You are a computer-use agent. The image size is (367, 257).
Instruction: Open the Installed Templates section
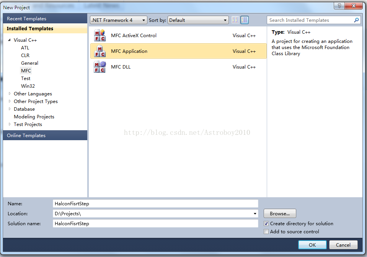pos(45,28)
